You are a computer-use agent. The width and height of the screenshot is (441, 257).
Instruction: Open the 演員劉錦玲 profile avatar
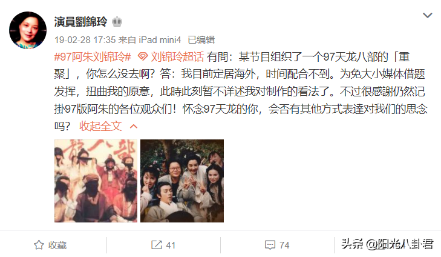tap(28, 30)
